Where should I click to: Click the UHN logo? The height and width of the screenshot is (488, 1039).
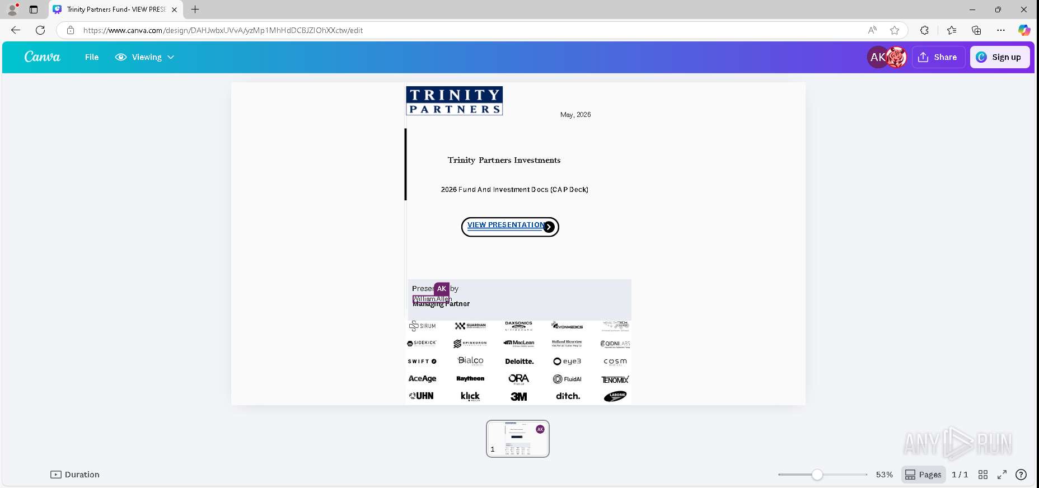point(422,396)
